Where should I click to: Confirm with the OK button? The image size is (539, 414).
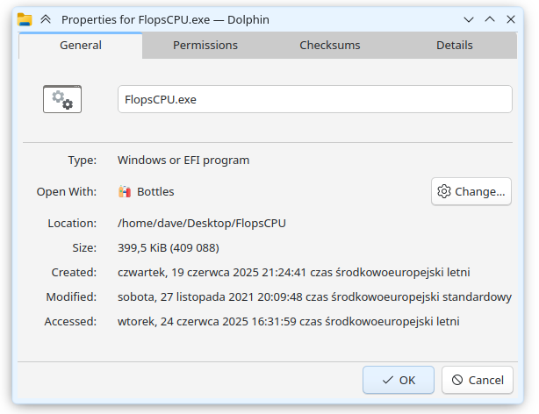(399, 380)
